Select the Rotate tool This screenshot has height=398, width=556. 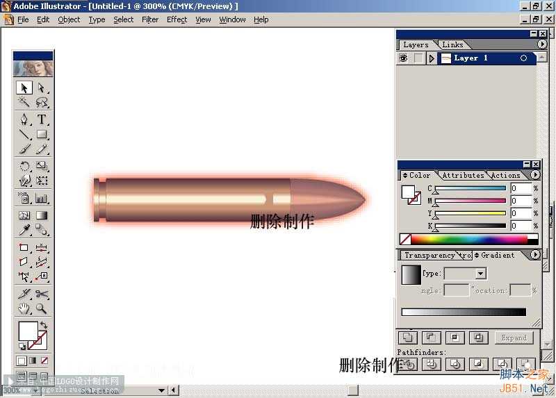point(24,166)
